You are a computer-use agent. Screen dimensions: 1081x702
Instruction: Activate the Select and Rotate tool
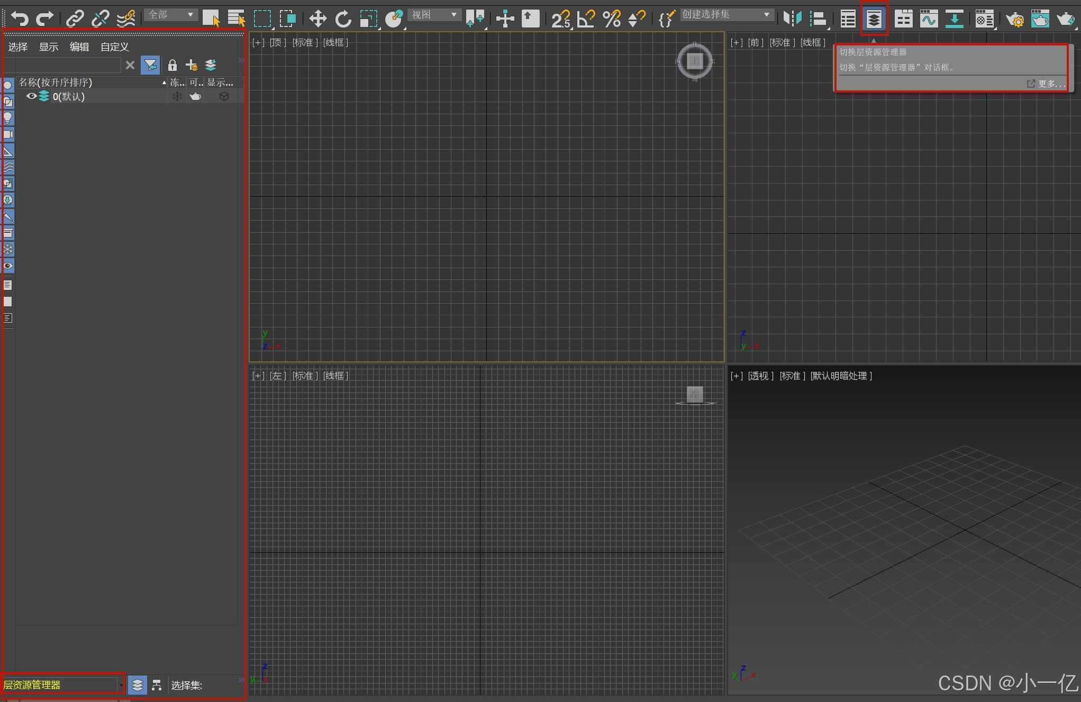343,19
